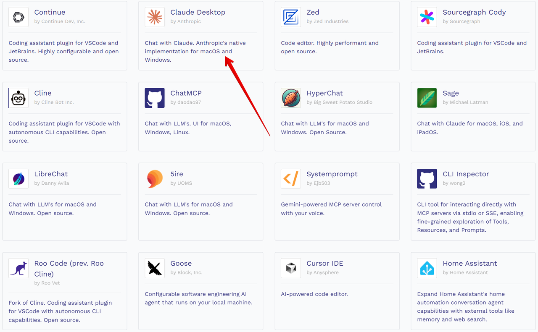Open the CLI Inspector heading
This screenshot has height=332, width=538.
(x=466, y=175)
